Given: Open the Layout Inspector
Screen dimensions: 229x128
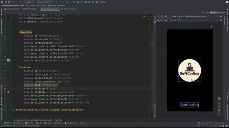Looking at the screenshot, I should click(x=217, y=123).
